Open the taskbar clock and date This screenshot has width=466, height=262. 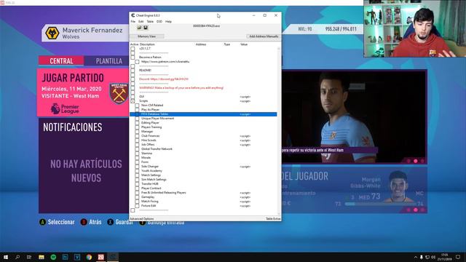pos(445,257)
